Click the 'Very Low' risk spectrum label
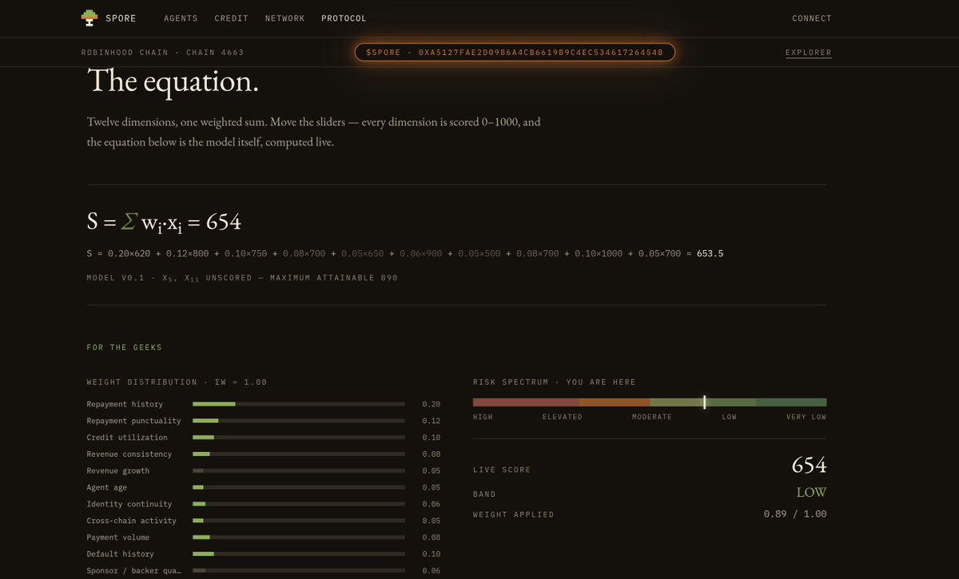 (807, 418)
